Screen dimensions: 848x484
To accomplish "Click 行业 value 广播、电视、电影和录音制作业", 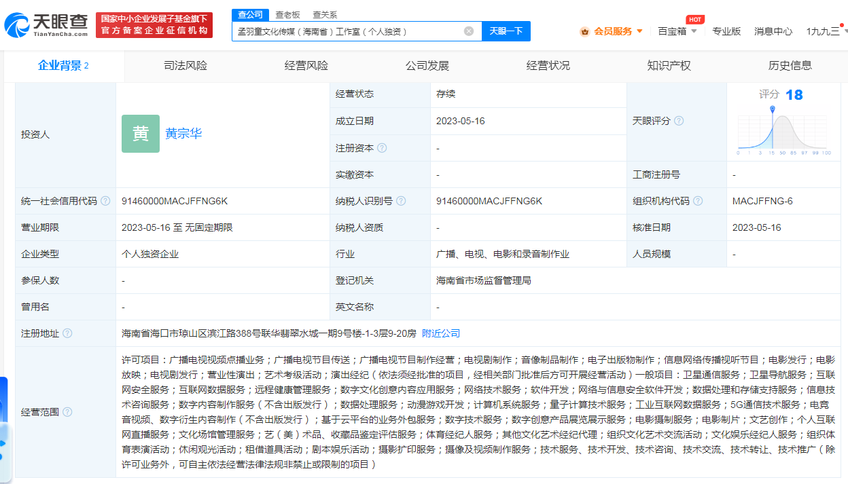I will tap(503, 254).
